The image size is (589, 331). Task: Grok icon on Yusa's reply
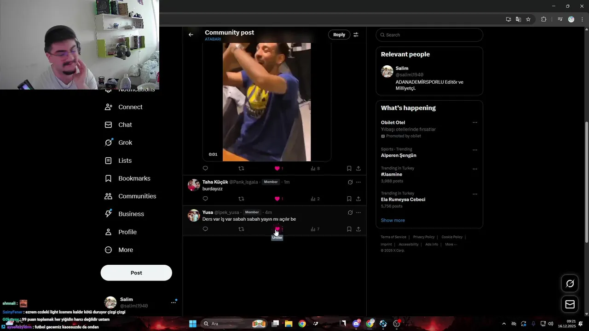(350, 212)
